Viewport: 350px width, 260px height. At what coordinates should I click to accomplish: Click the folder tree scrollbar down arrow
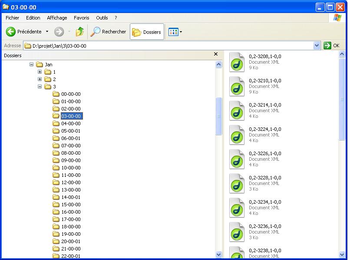[219, 254]
